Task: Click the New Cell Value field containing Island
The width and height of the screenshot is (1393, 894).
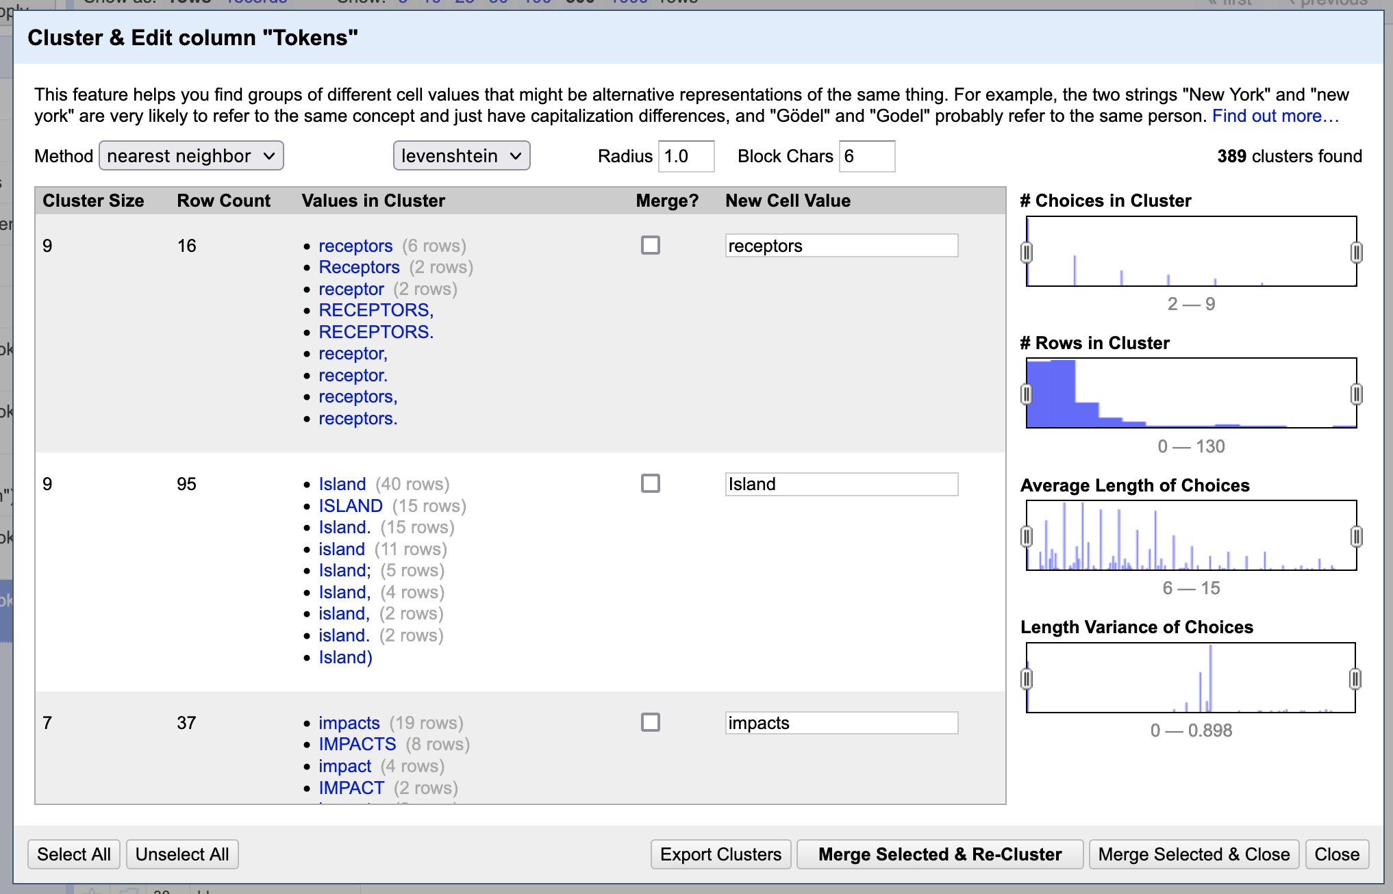Action: [x=842, y=484]
